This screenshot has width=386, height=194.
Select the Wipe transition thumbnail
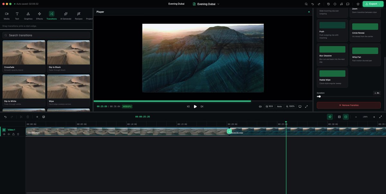point(69,86)
